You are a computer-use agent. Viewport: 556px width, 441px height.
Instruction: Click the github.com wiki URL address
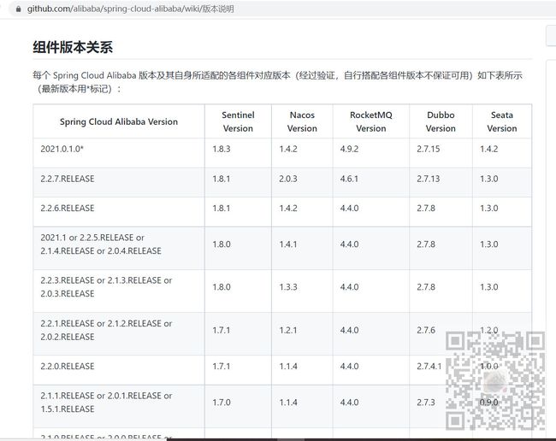click(x=131, y=9)
